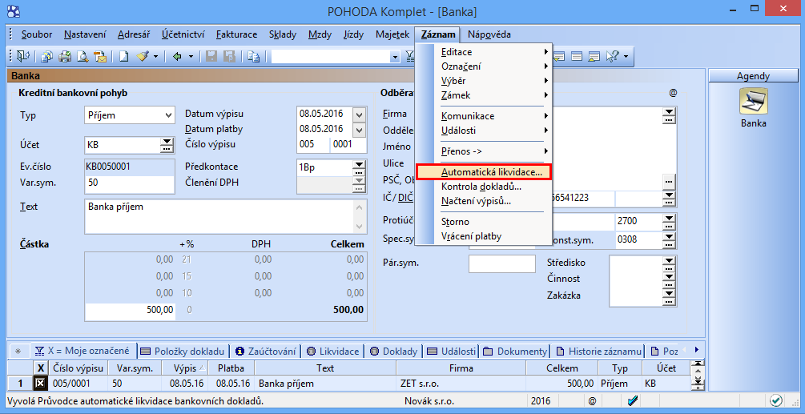Click the POHODA application icon in title bar
The image size is (805, 414).
pyautogui.click(x=14, y=10)
